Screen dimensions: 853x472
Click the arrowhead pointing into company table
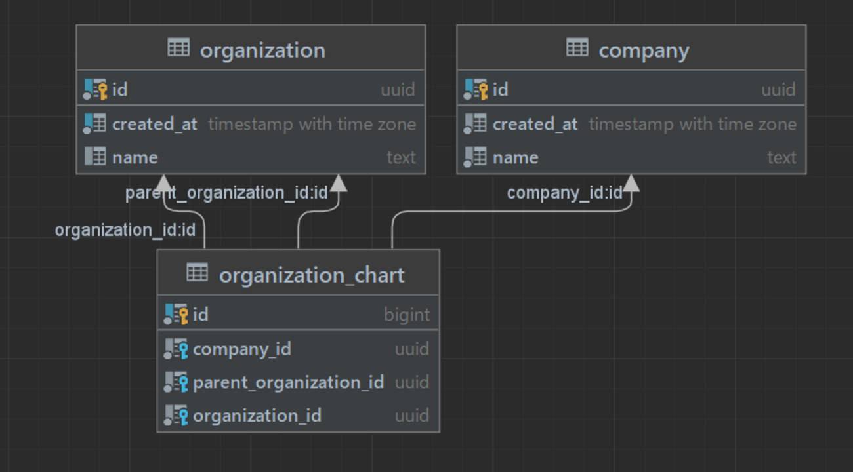(631, 183)
